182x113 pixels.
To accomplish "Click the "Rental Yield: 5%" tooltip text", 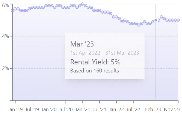I will (95, 62).
